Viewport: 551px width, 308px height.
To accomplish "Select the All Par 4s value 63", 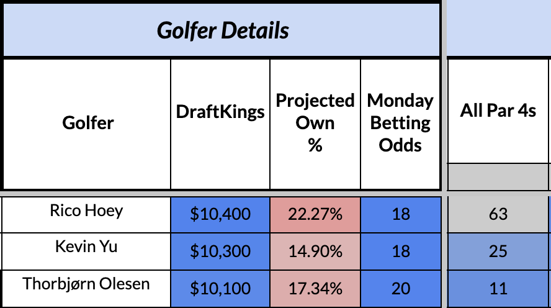I will click(498, 215).
